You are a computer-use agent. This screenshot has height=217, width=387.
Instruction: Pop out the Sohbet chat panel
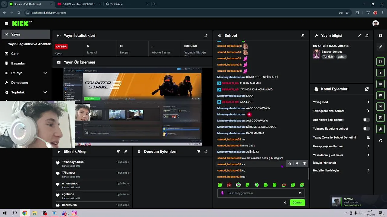pos(302,36)
